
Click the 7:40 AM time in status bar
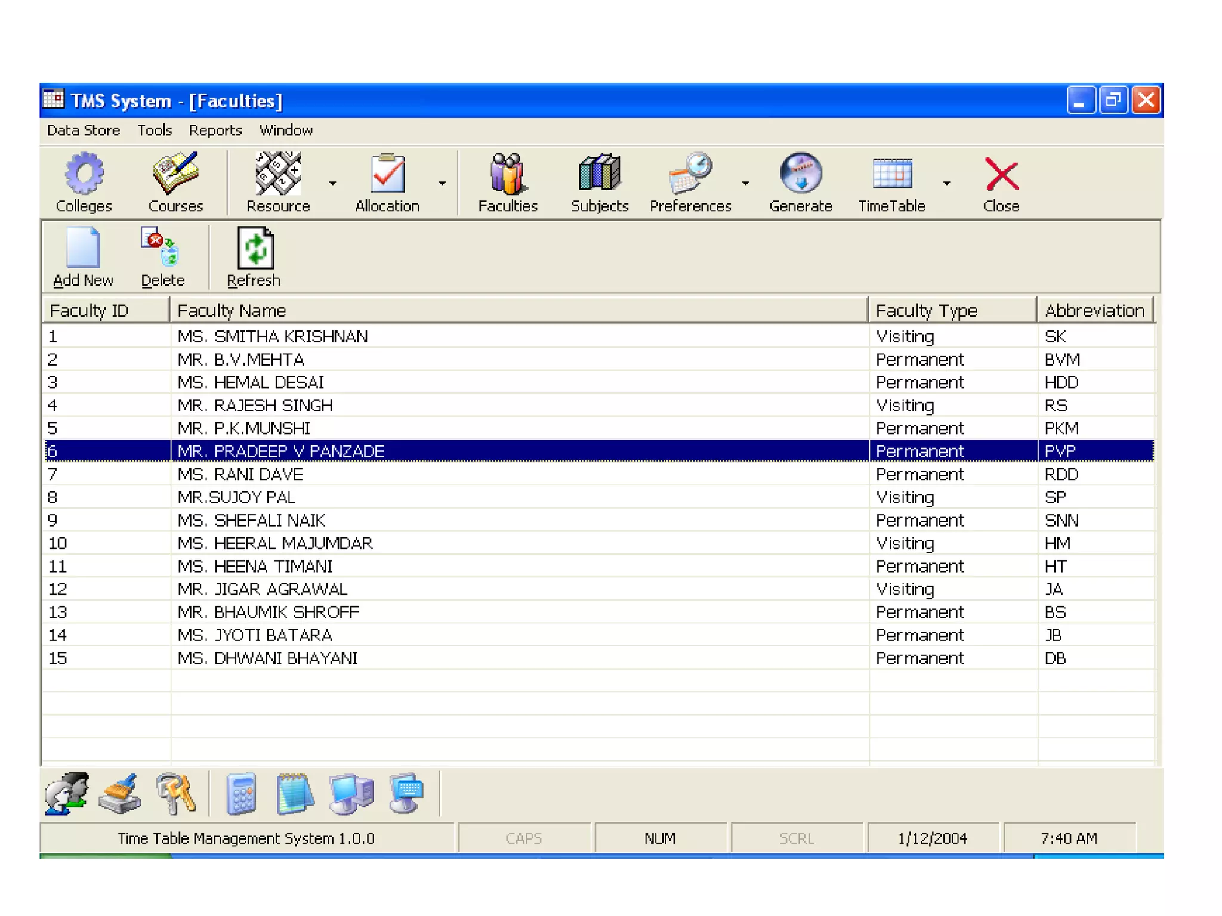(x=1069, y=838)
